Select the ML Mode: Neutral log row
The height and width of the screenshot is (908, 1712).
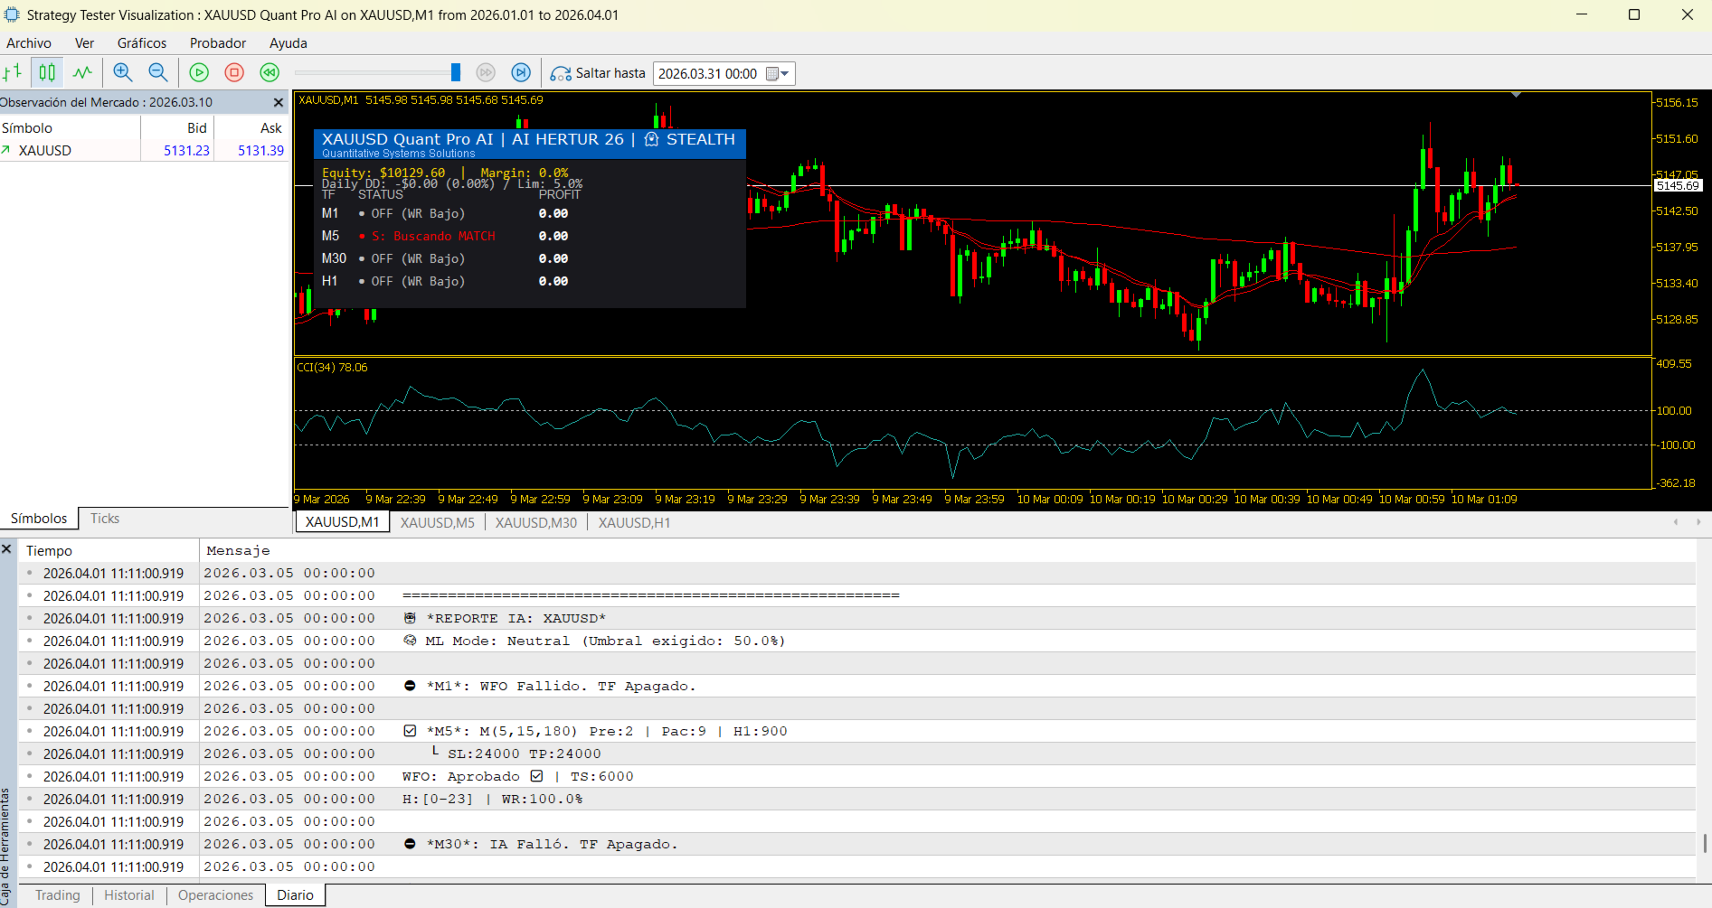point(857,641)
